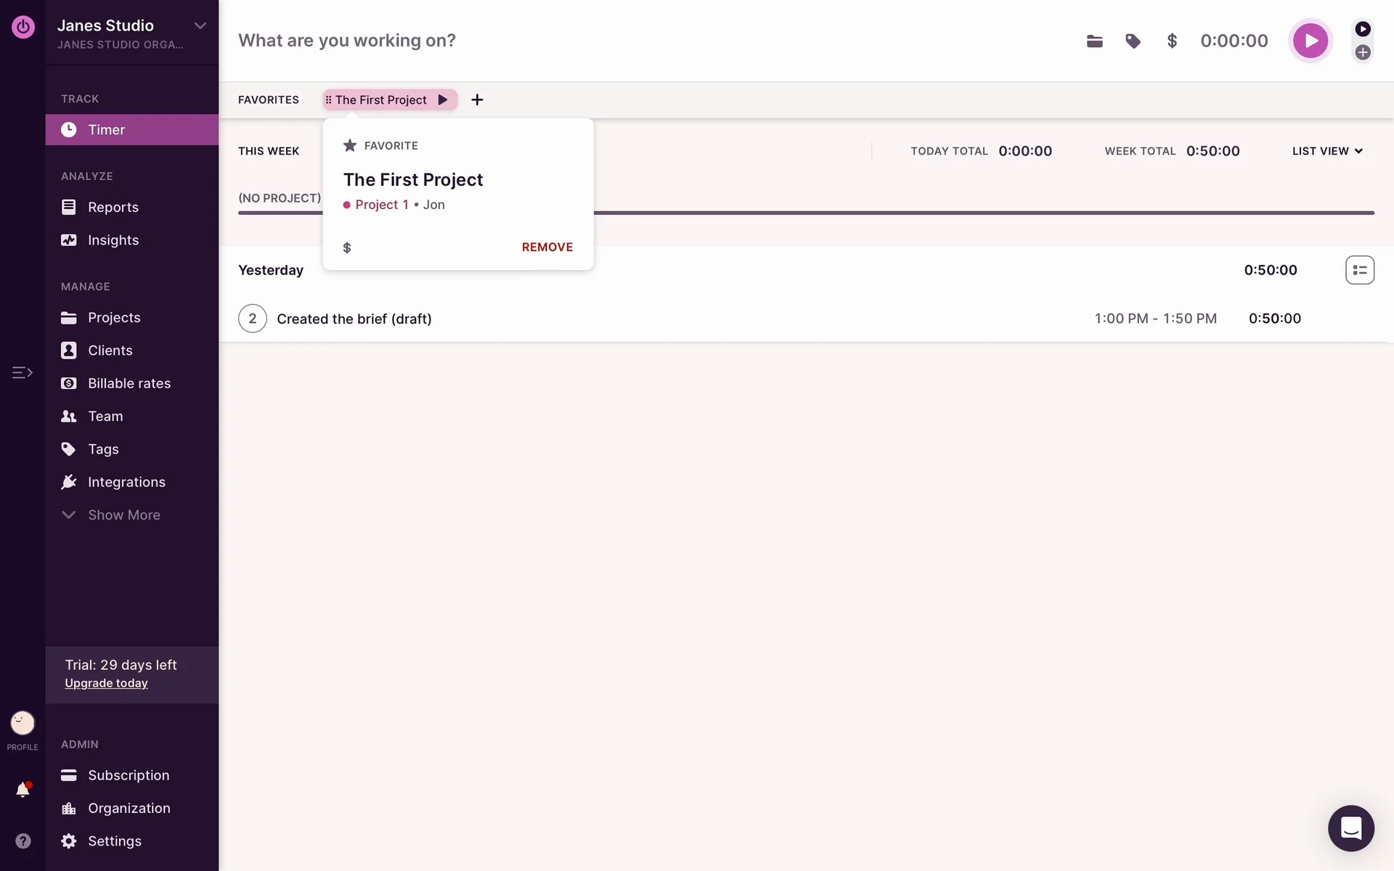Remove The First Project from favorites

547,248
